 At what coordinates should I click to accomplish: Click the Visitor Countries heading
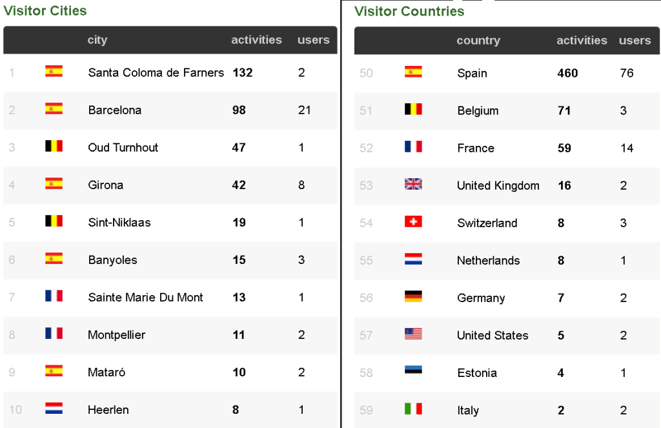click(409, 11)
